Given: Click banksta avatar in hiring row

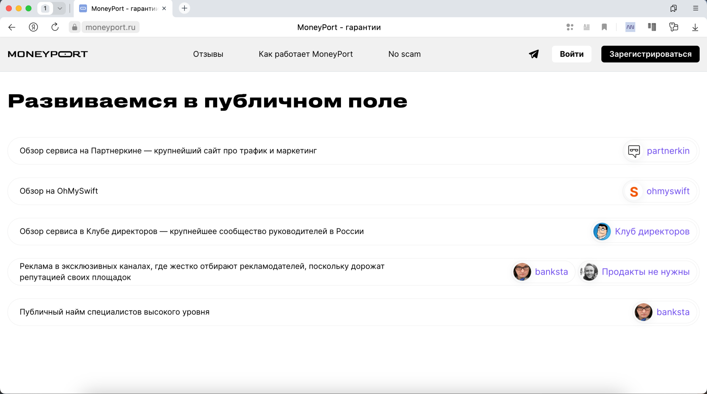Looking at the screenshot, I should 644,312.
